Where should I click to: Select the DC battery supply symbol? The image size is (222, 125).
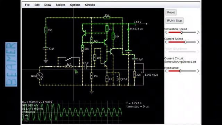[128, 51]
